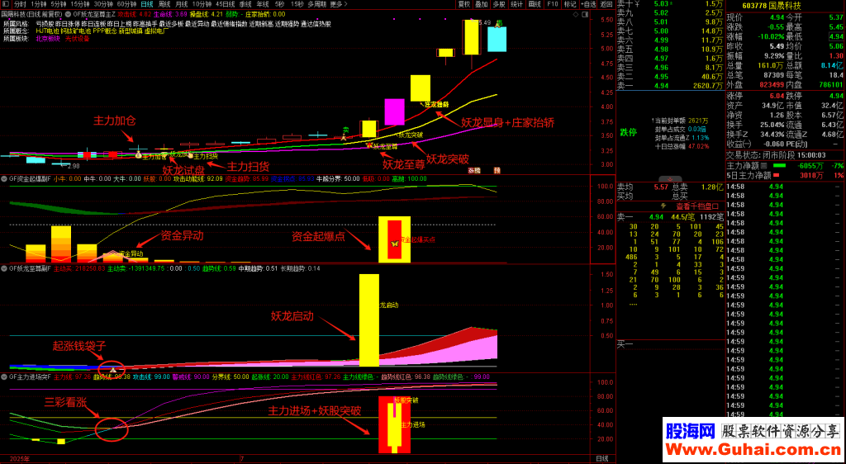
Task: Click the 标记 mark button
Action: [570, 4]
